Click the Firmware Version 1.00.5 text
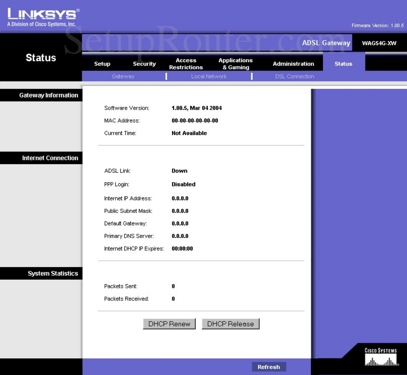 click(378, 25)
